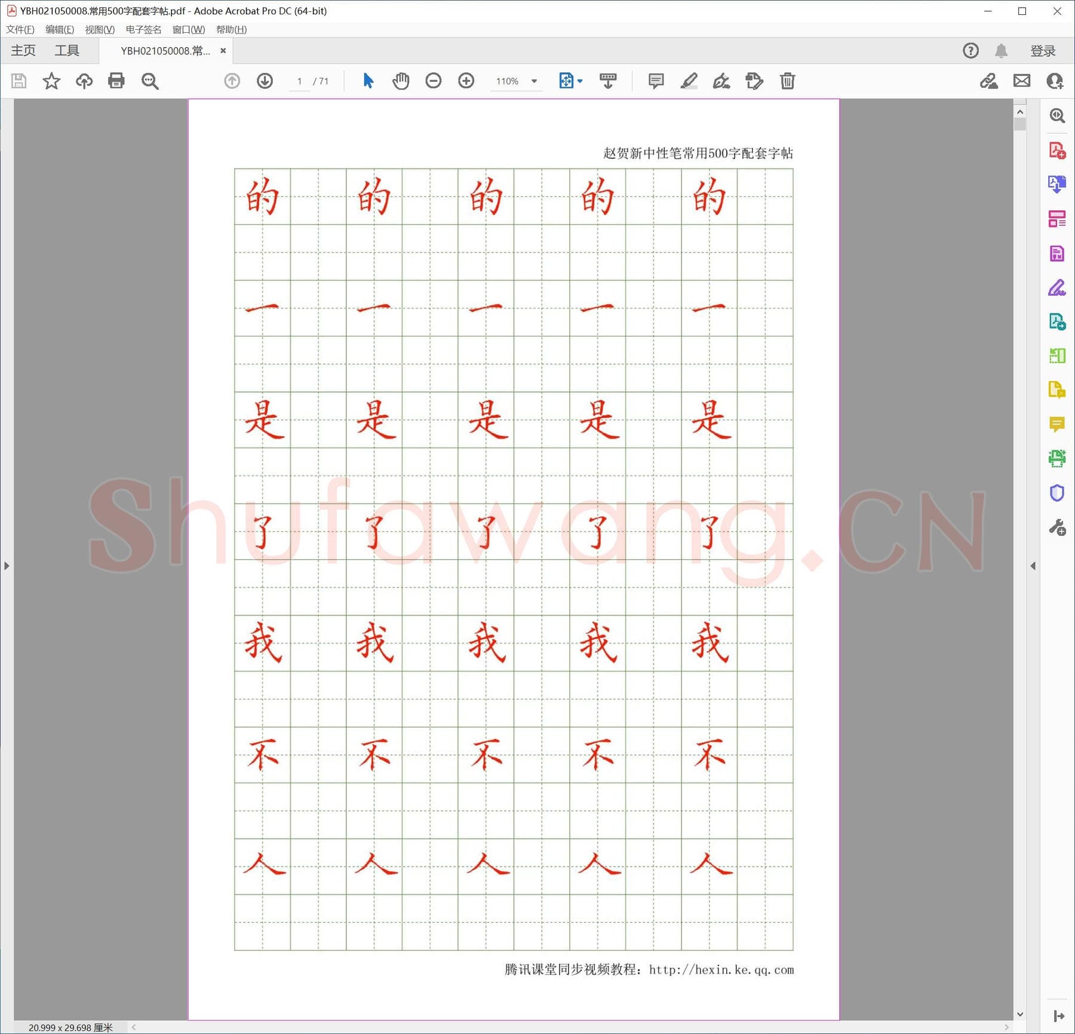Image resolution: width=1075 pixels, height=1034 pixels.
Task: Open the green document-with-arrow sidebar tool
Action: click(x=1057, y=322)
